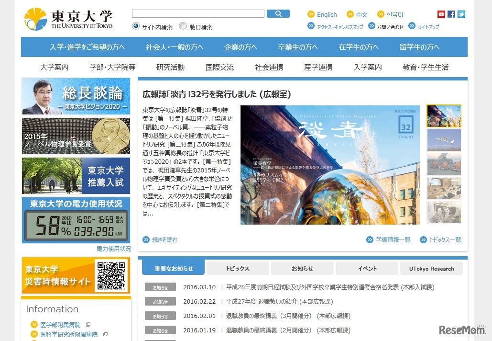Open 入学・進学をご希望の方へ menu
Viewport: 492px width, 341px height.
(x=87, y=47)
